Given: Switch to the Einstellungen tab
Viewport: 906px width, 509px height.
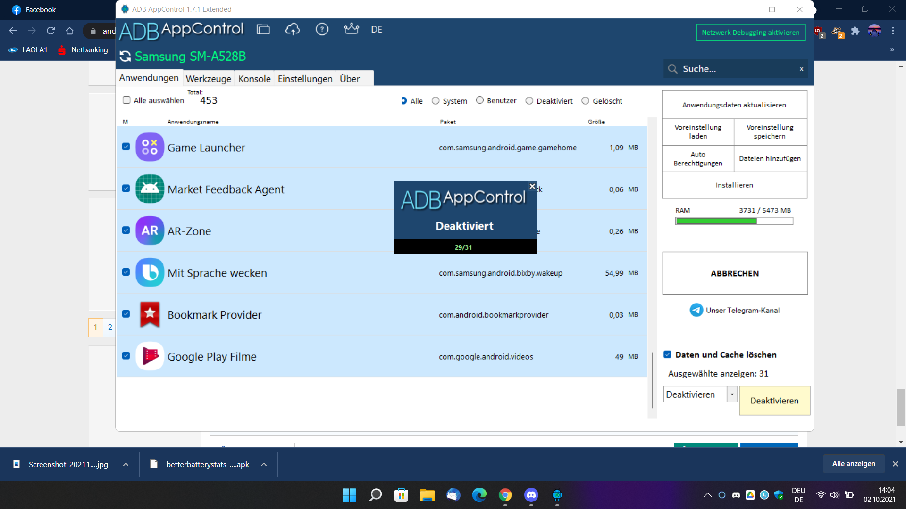Looking at the screenshot, I should click(305, 79).
